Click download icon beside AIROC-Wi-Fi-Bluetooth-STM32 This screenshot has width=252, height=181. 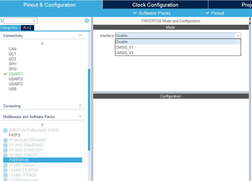(x=5, y=130)
